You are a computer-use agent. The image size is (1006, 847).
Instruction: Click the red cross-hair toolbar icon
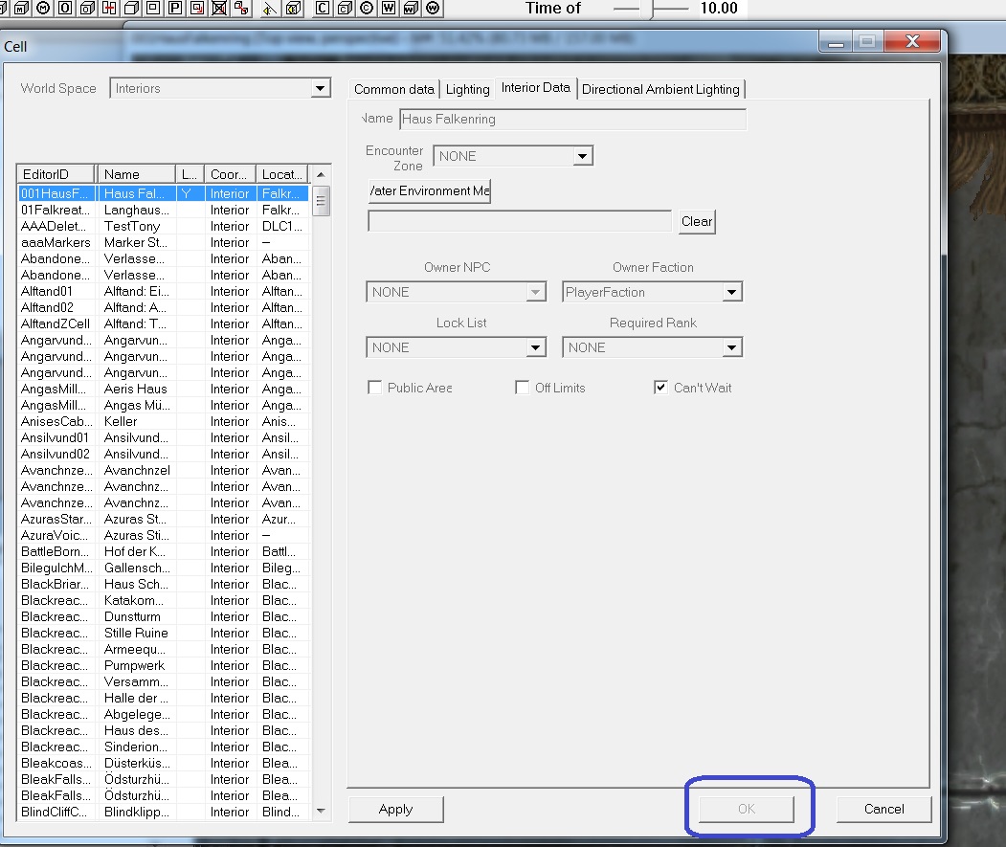point(109,9)
